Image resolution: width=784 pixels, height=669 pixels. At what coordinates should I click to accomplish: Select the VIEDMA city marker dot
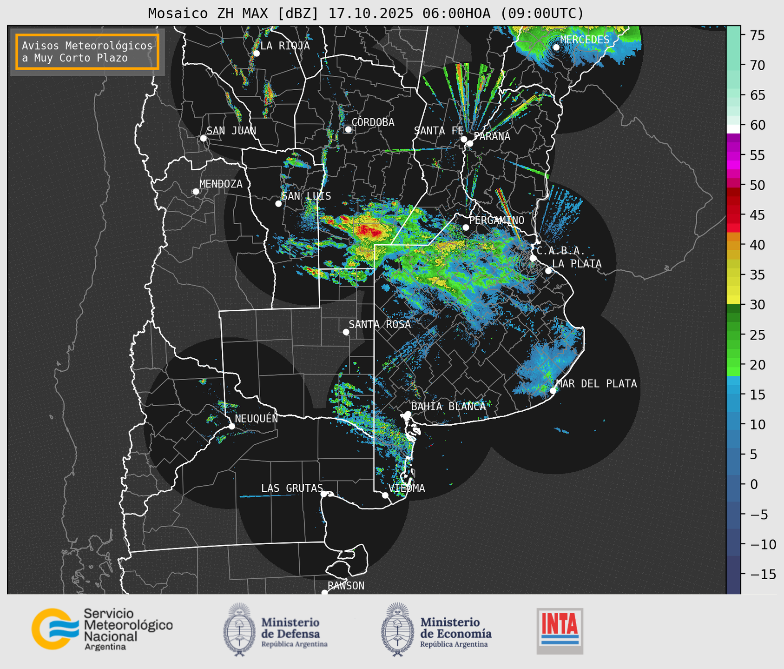385,495
